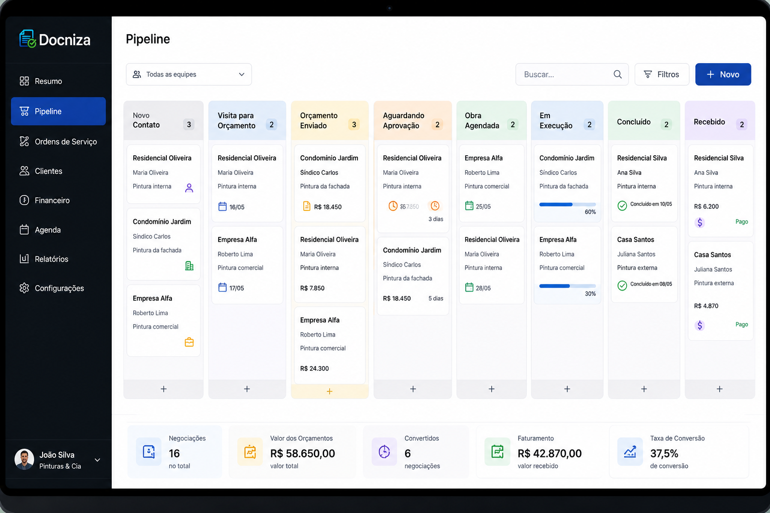770x513 pixels.
Task: Click the orange clock icon above 3 dias
Action: pos(435,206)
